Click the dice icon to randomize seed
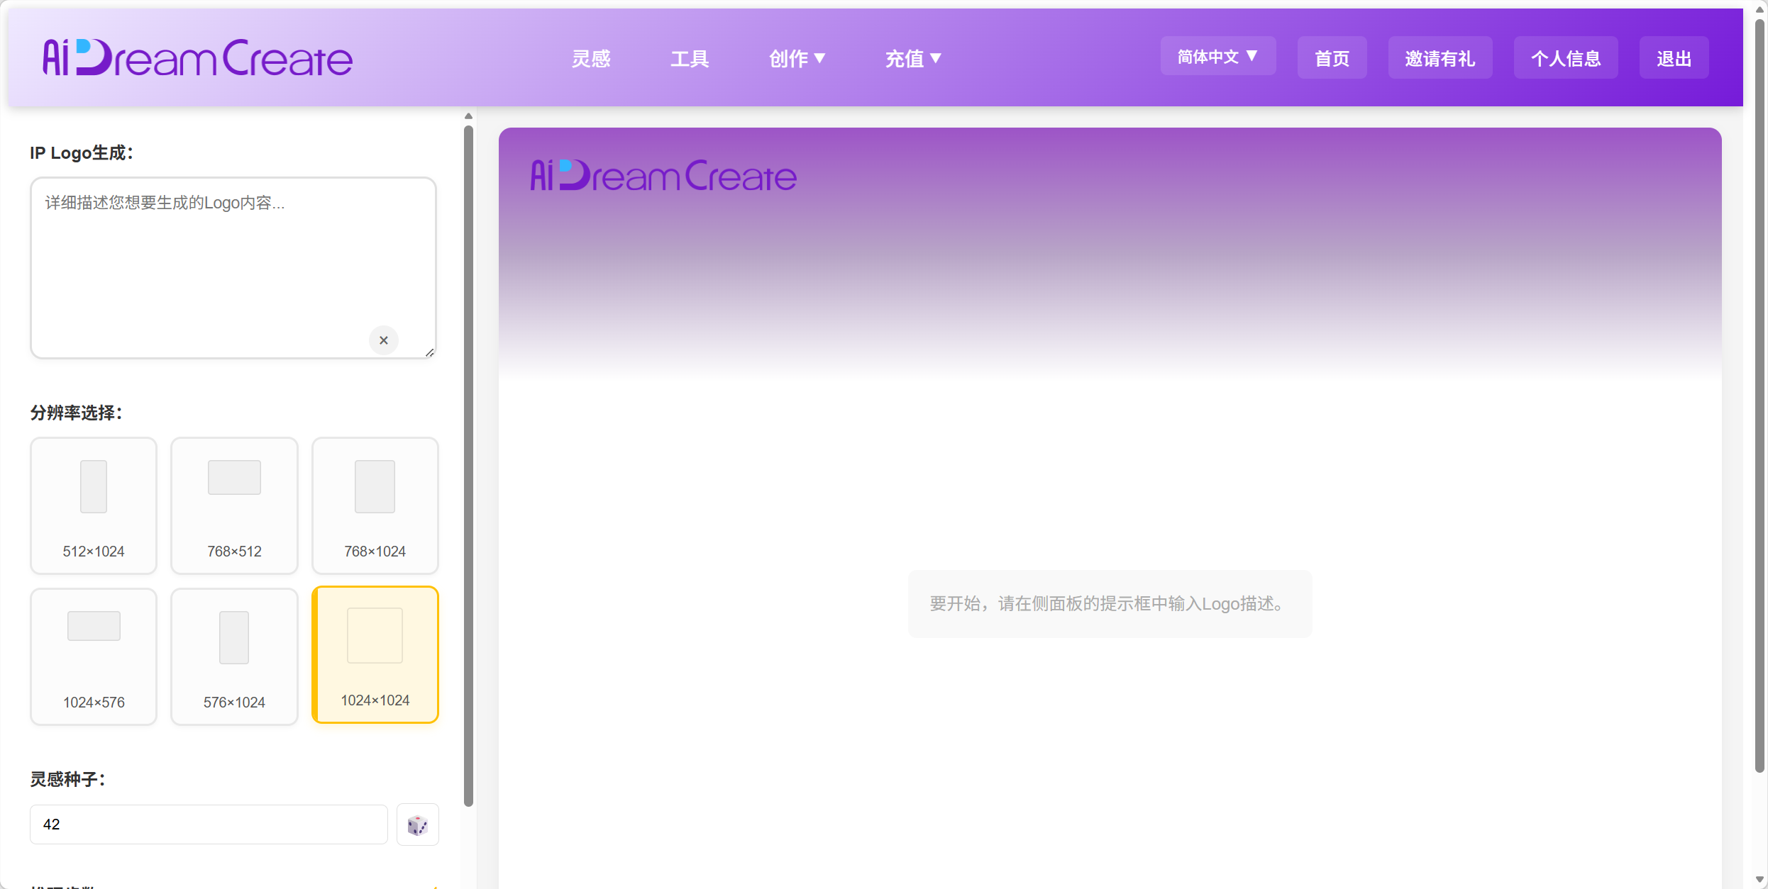Image resolution: width=1768 pixels, height=889 pixels. pyautogui.click(x=417, y=824)
